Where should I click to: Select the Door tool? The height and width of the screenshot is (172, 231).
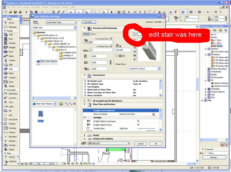click(x=11, y=39)
